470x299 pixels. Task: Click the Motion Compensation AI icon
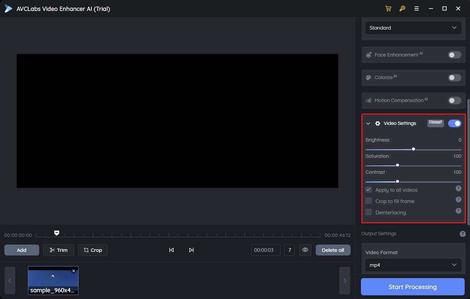click(368, 100)
